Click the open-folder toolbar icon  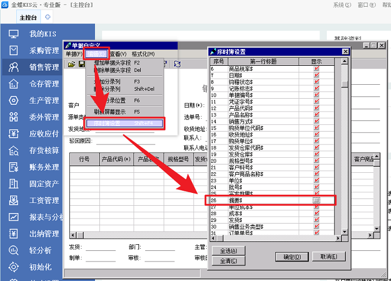[71, 65]
